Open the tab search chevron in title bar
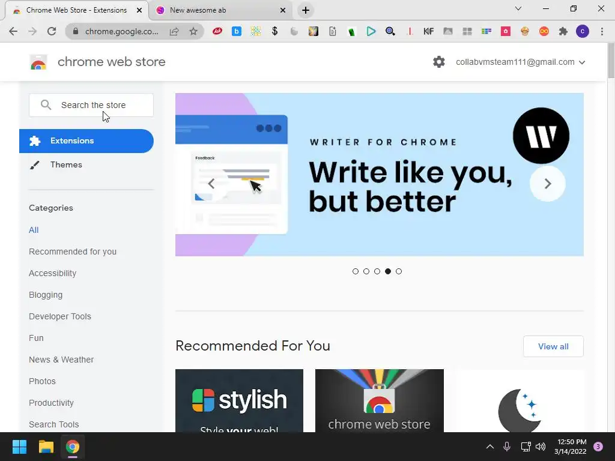 518,8
